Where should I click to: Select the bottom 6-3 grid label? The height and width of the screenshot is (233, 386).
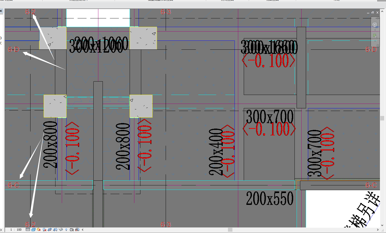(166, 224)
